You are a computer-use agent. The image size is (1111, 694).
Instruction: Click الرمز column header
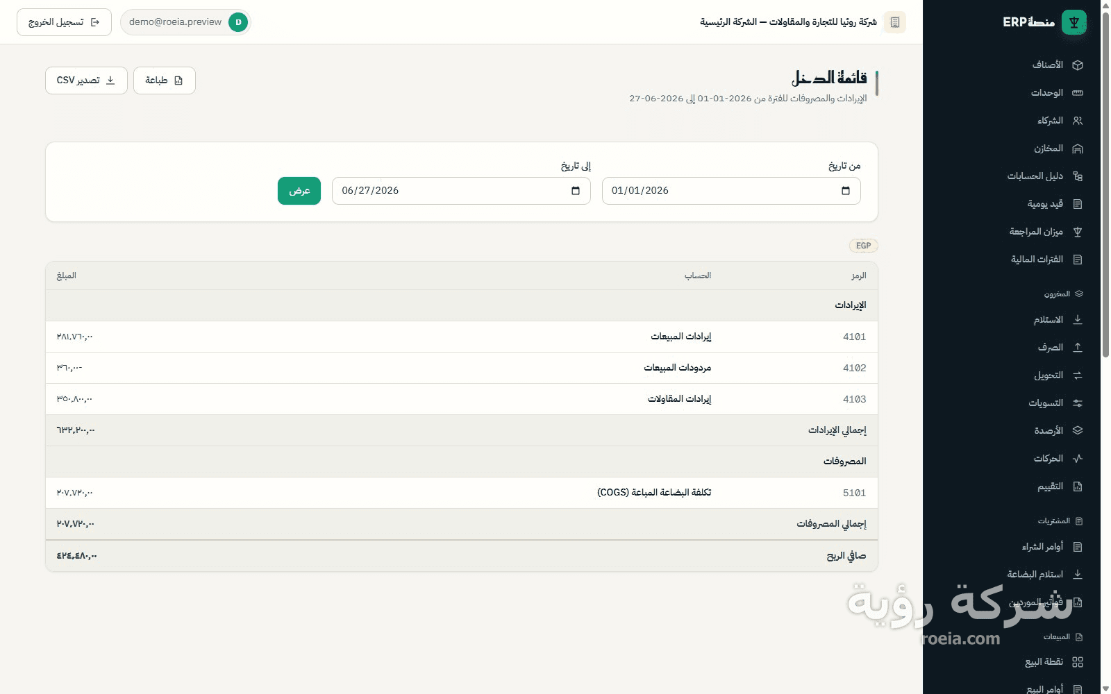[x=859, y=276]
